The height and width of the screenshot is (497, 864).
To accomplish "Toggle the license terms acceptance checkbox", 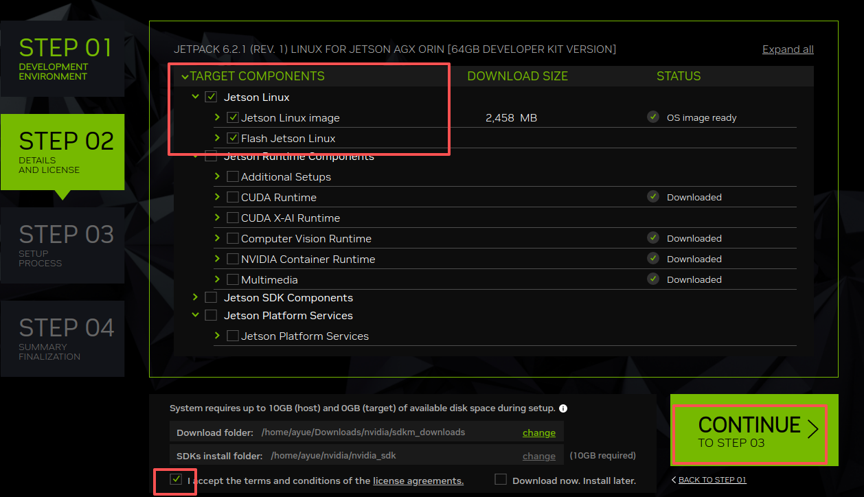I will tap(177, 479).
